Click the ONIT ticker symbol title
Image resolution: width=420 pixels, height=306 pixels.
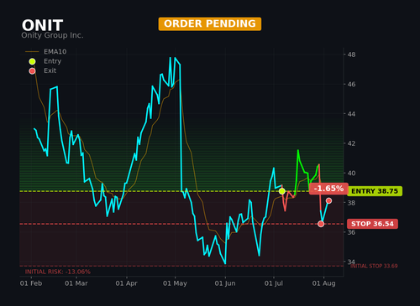pos(42,25)
